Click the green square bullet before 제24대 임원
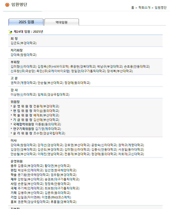The width and height of the screenshot is (179, 209). pyautogui.click(x=10, y=32)
